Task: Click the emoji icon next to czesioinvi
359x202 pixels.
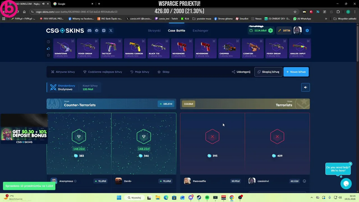Action: click(304, 181)
